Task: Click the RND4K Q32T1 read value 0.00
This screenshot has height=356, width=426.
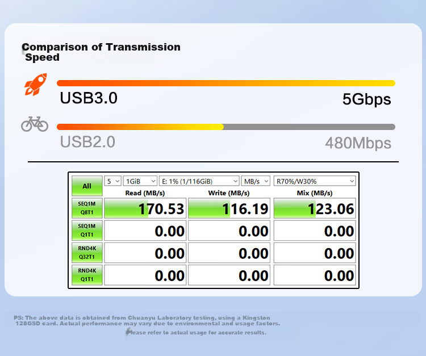Action: 145,253
